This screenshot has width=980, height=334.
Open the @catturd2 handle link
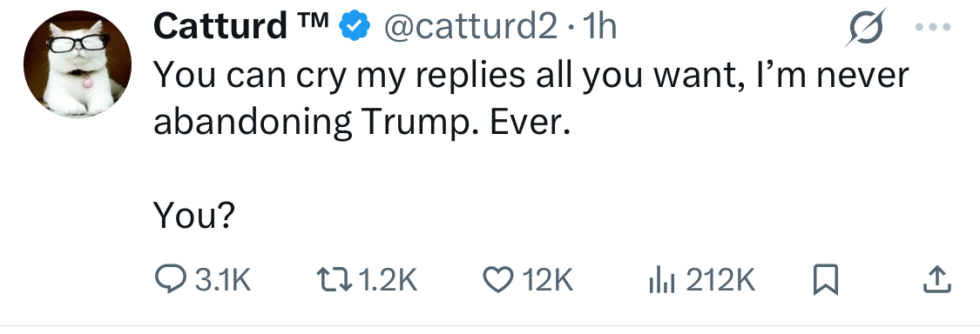[470, 27]
